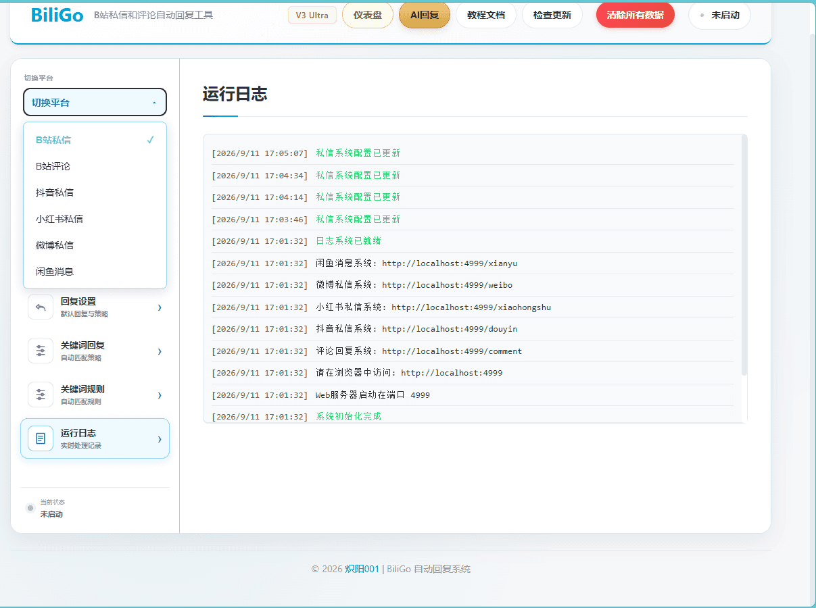Viewport: 816px width, 608px height.
Task: Click the dropdown caret in 切换平台 box
Action: [x=154, y=103]
